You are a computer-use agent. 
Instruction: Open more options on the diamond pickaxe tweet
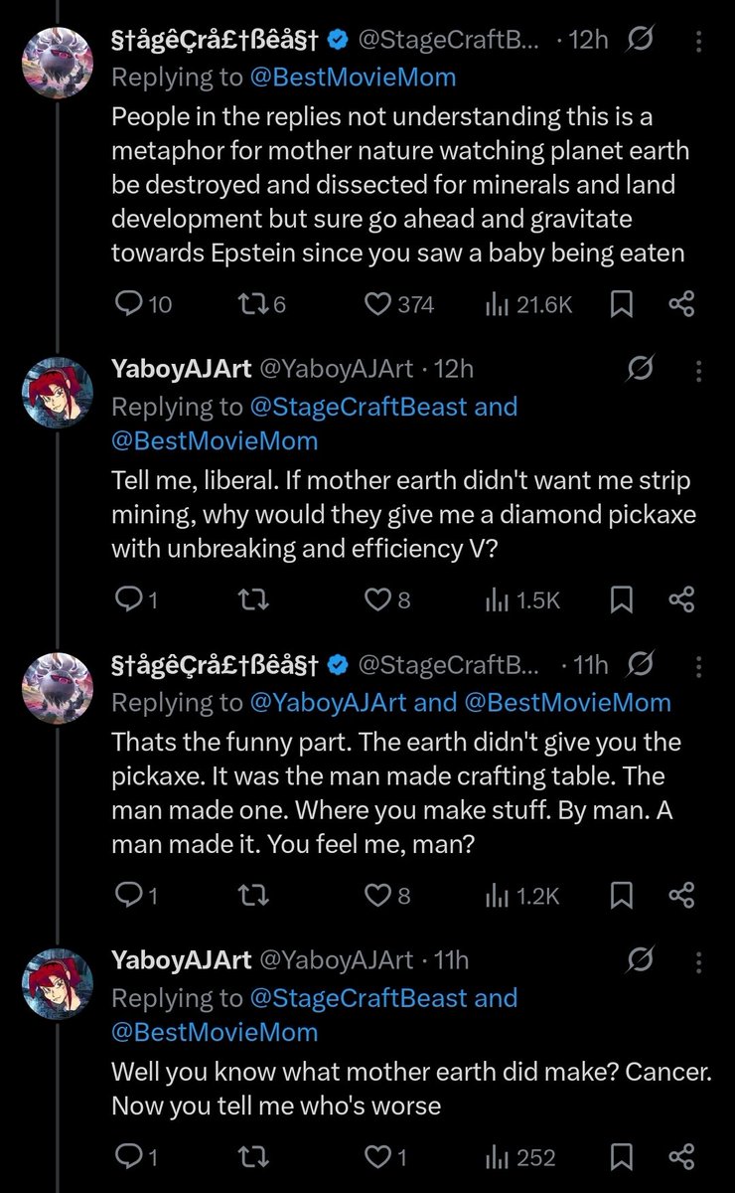click(x=699, y=371)
